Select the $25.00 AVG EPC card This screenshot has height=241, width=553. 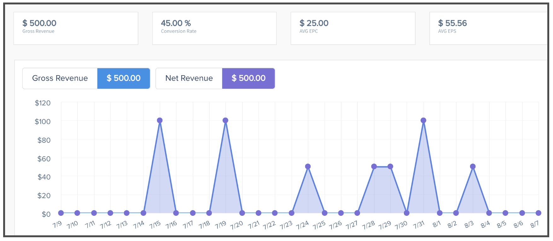pyautogui.click(x=353, y=28)
